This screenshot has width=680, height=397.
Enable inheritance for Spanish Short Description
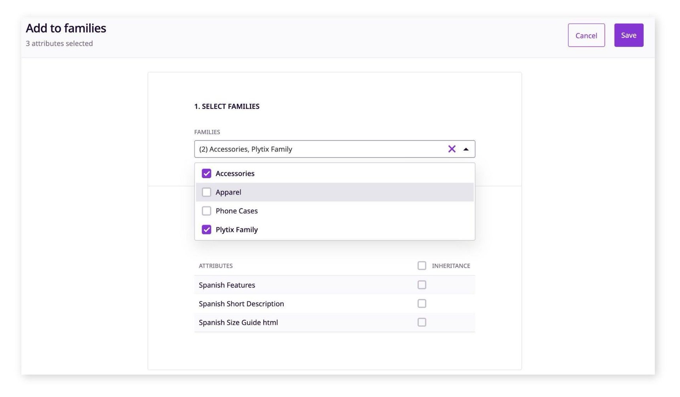421,303
